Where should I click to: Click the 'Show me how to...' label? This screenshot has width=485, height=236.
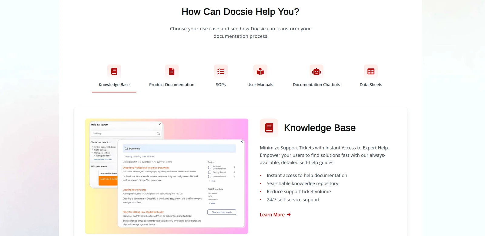(x=101, y=142)
